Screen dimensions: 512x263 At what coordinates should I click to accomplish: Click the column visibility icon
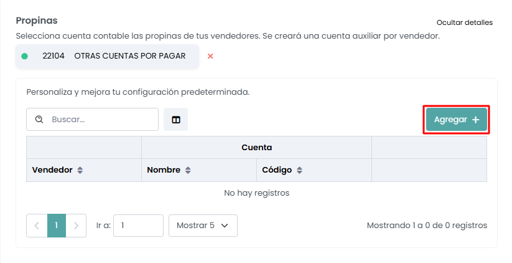[x=176, y=120]
